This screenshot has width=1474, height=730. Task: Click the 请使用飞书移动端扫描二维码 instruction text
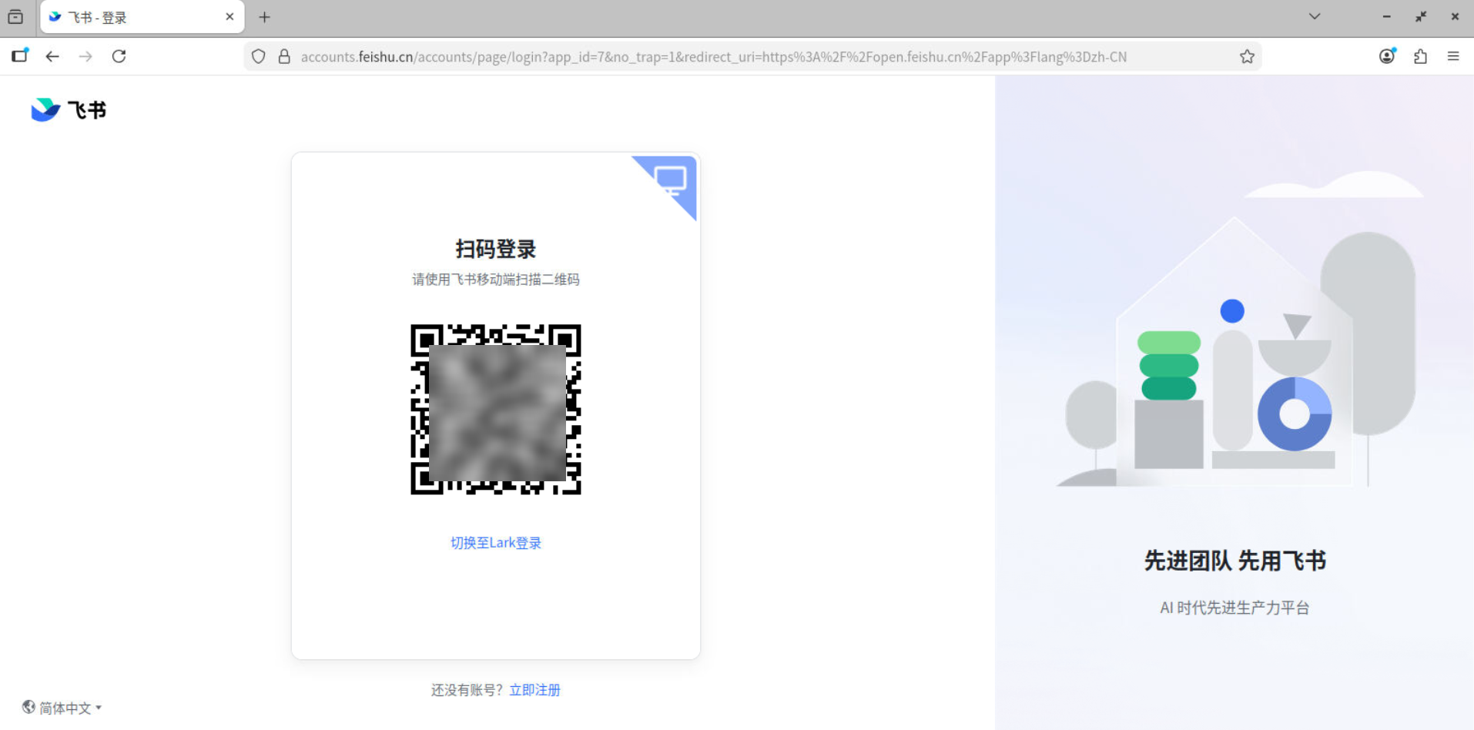coord(496,280)
